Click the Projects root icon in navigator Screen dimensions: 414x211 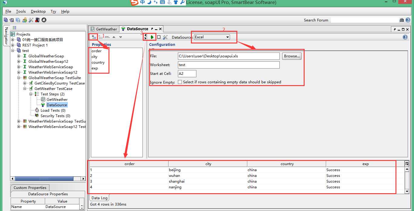click(x=13, y=34)
